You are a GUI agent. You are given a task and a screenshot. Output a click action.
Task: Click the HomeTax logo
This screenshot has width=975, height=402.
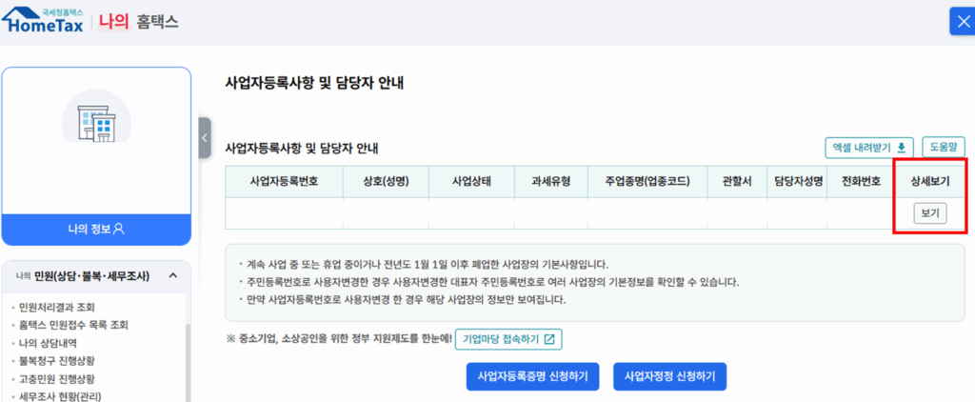[43, 21]
